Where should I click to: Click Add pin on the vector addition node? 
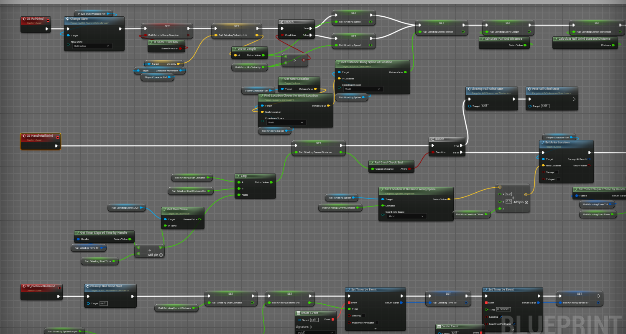pyautogui.click(x=520, y=202)
